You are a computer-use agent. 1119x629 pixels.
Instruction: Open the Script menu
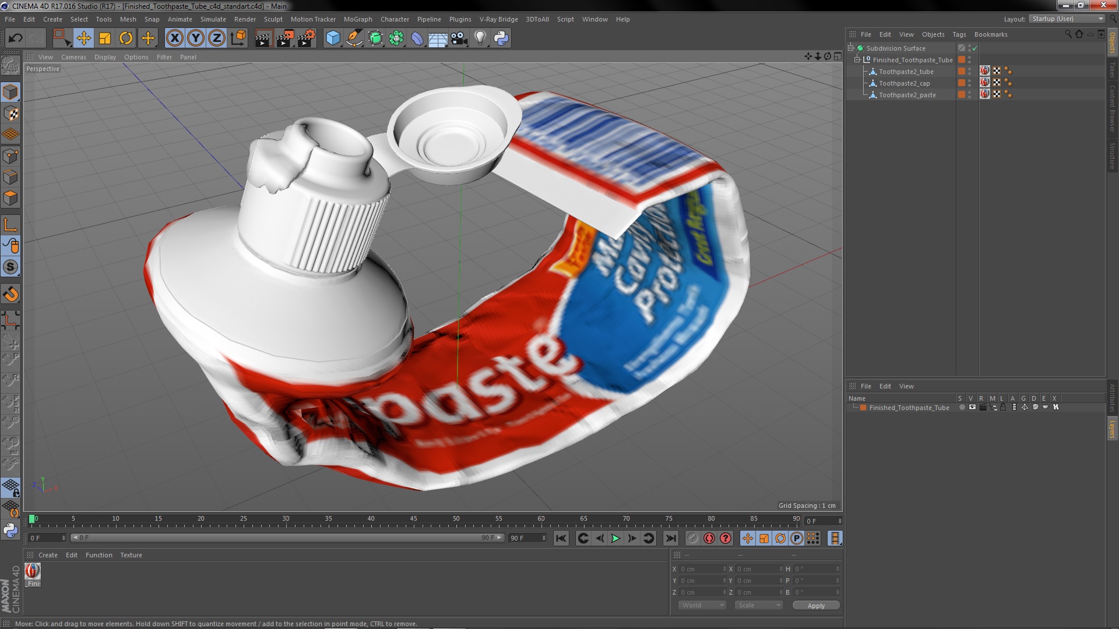click(x=565, y=19)
